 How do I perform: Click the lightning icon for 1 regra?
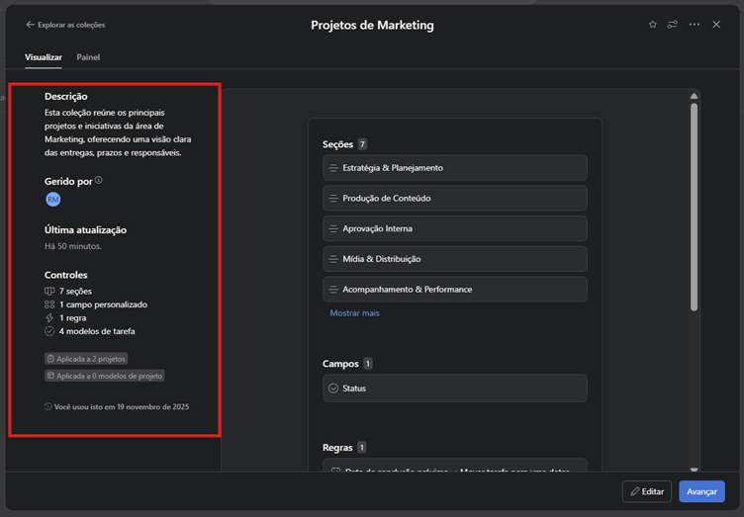[x=49, y=318]
